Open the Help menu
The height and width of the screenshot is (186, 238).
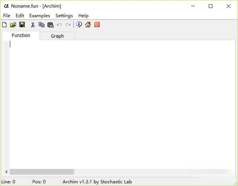coord(83,15)
